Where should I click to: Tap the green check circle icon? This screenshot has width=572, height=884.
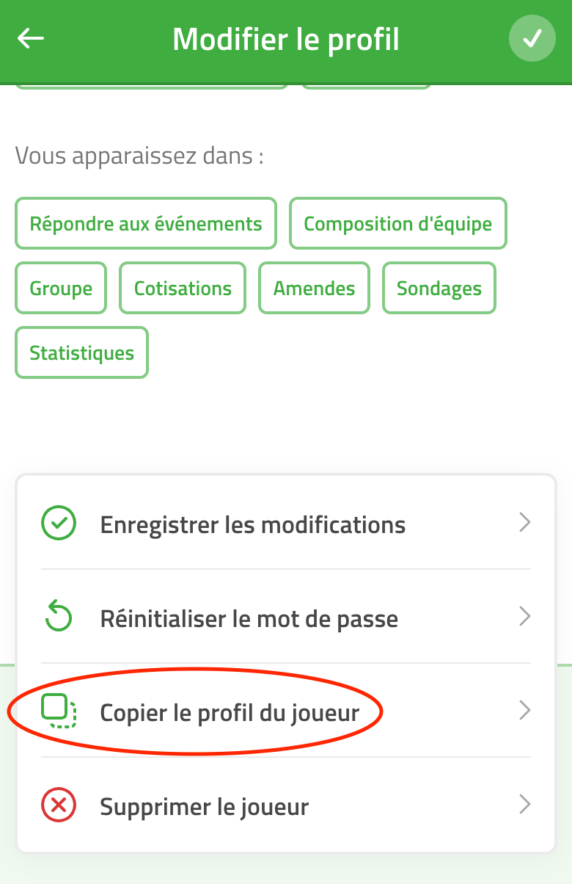59,523
